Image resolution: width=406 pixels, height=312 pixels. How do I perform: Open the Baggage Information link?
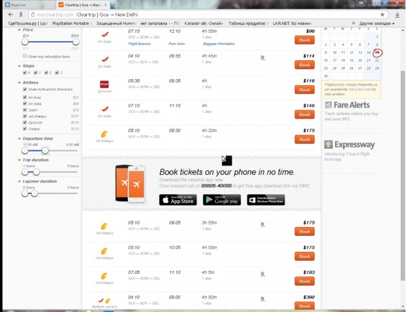coord(218,44)
